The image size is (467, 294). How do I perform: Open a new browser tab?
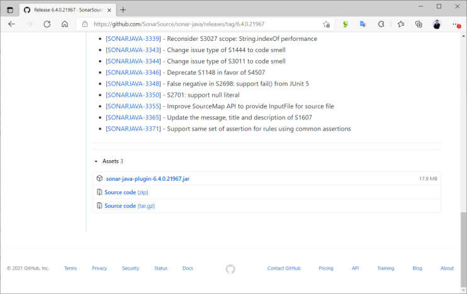coord(123,10)
